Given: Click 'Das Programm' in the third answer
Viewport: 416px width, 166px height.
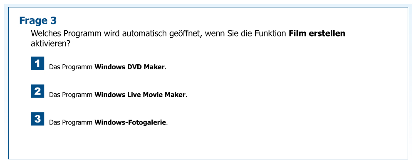Looking at the screenshot, I should point(71,122).
